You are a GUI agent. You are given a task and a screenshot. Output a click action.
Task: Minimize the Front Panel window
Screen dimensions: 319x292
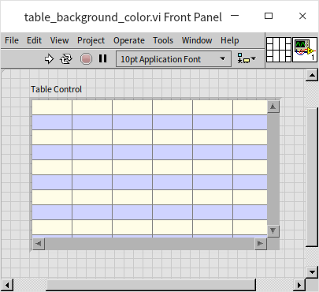pos(235,16)
